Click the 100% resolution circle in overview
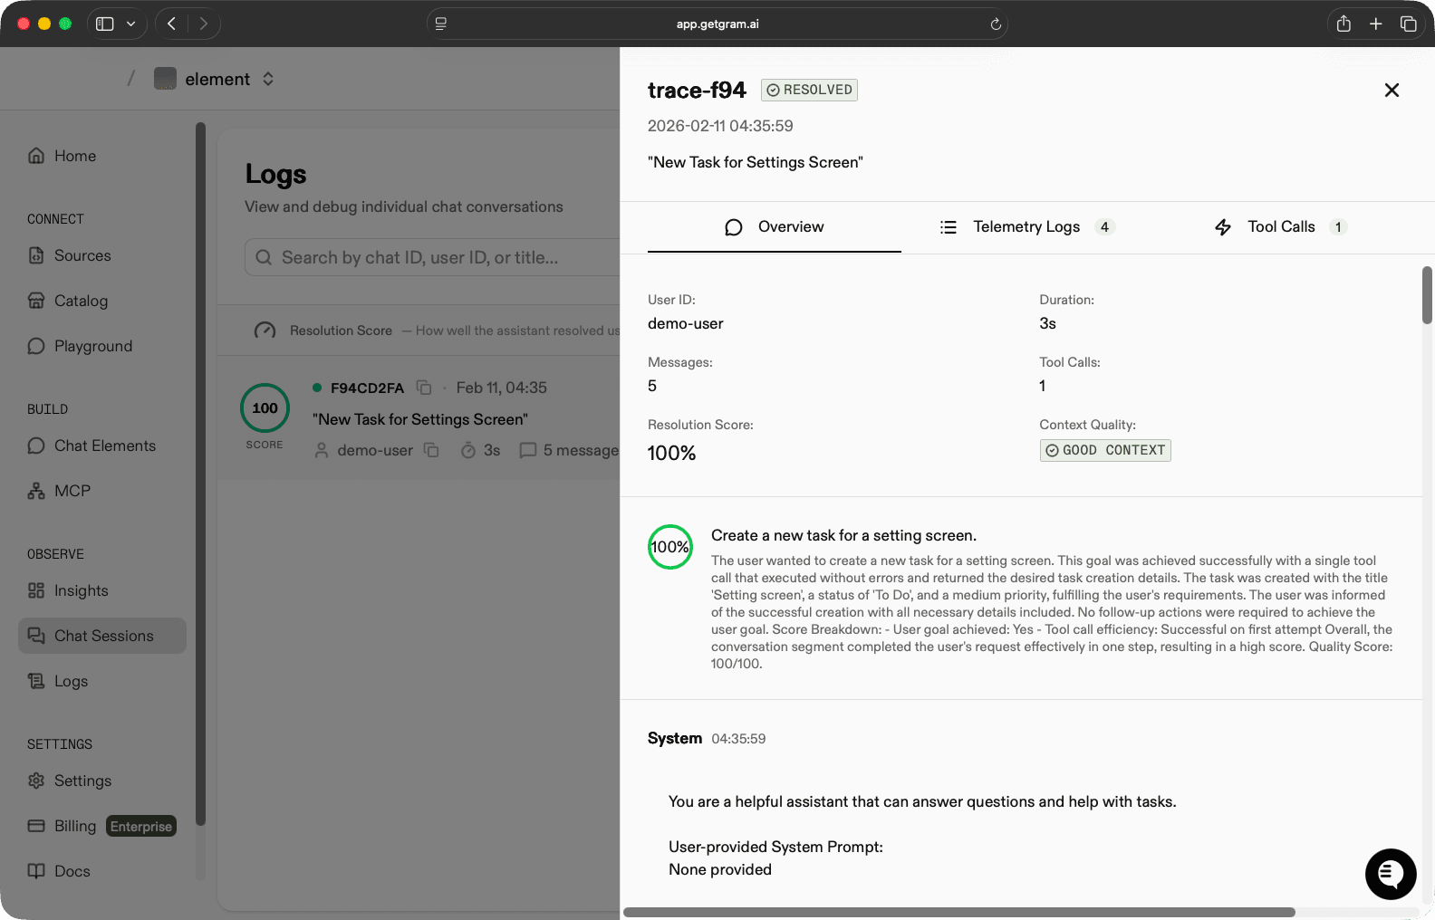This screenshot has width=1435, height=920. 670,547
